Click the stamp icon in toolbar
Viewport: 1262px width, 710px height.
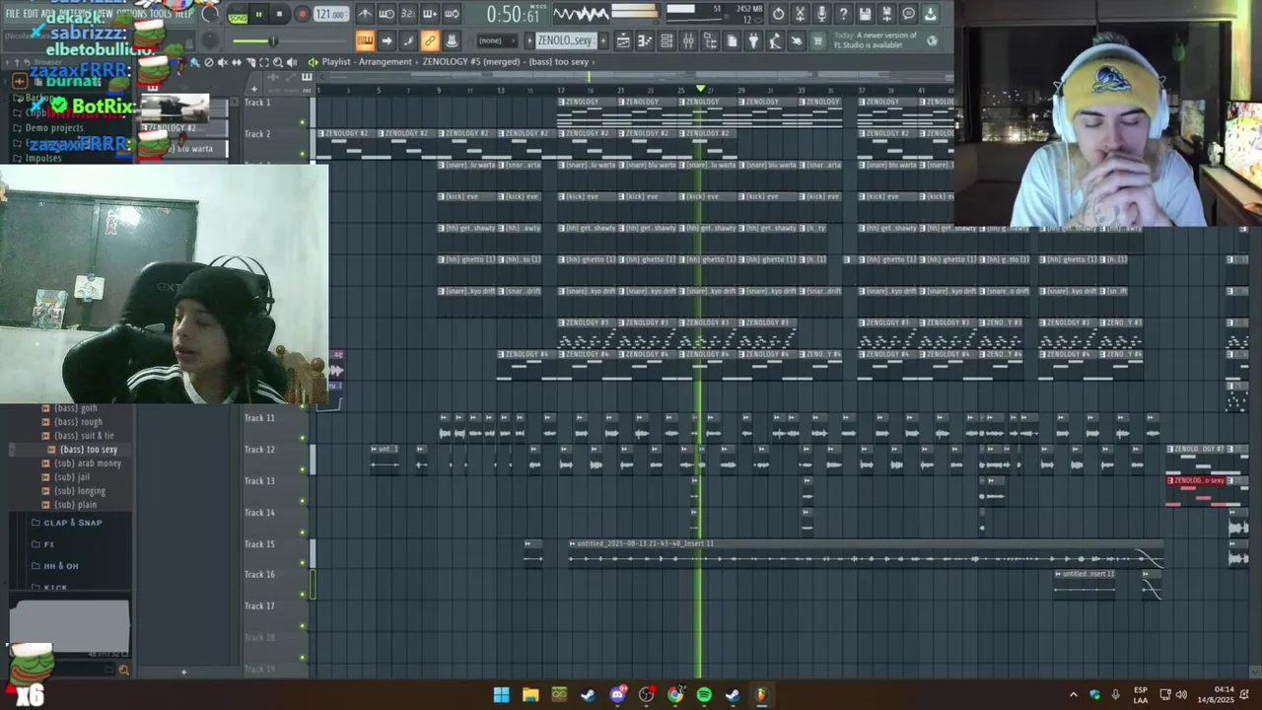pos(452,40)
